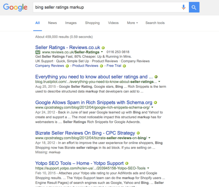Click the microphone voice search icon

click(x=183, y=7)
